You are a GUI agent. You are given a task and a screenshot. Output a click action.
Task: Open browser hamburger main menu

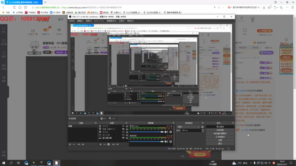[293, 7]
